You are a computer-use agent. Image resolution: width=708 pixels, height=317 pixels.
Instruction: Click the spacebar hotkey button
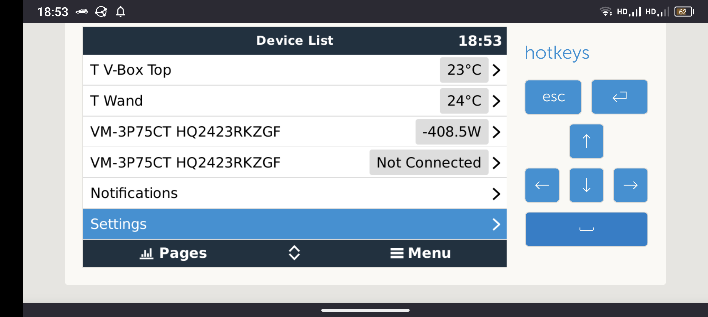click(x=586, y=229)
